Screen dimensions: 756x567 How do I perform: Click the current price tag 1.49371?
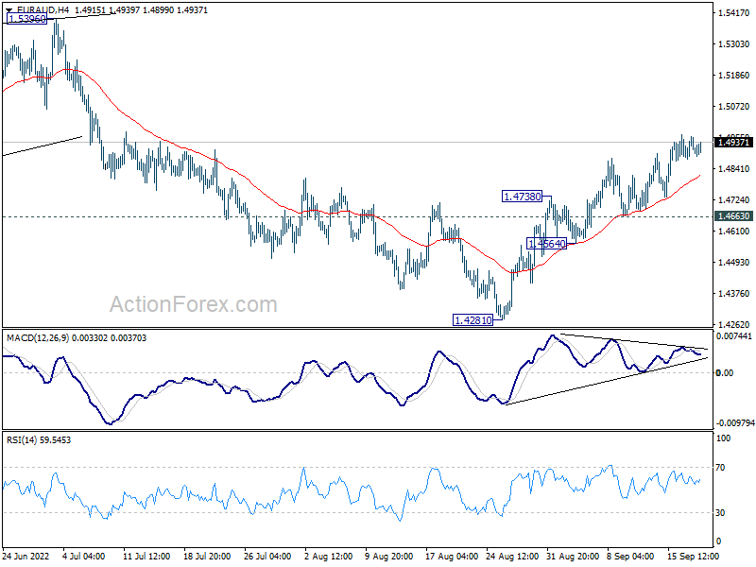point(733,142)
